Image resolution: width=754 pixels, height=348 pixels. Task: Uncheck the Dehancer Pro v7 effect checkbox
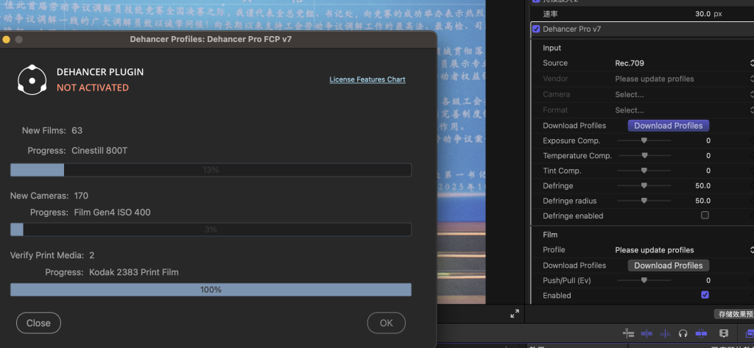coord(536,29)
